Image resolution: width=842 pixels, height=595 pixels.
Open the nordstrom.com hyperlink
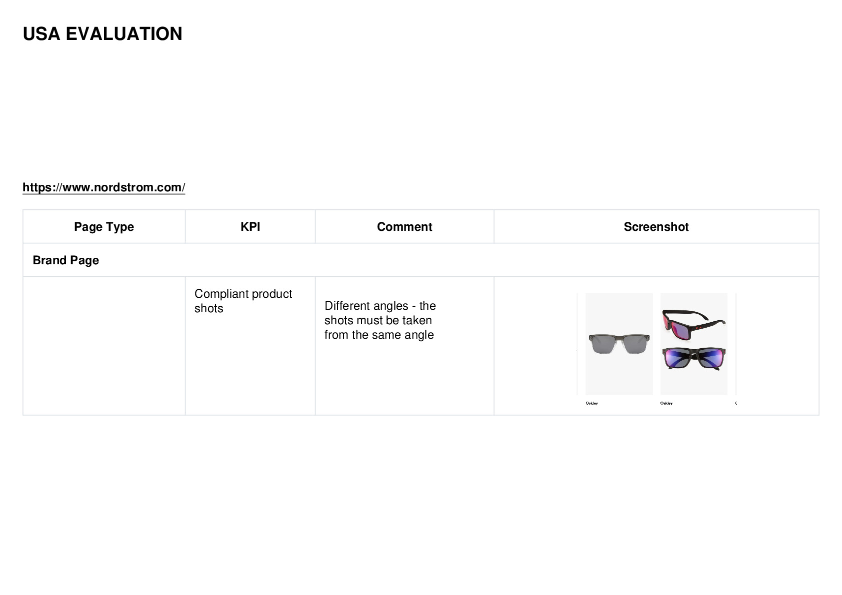[x=103, y=187]
